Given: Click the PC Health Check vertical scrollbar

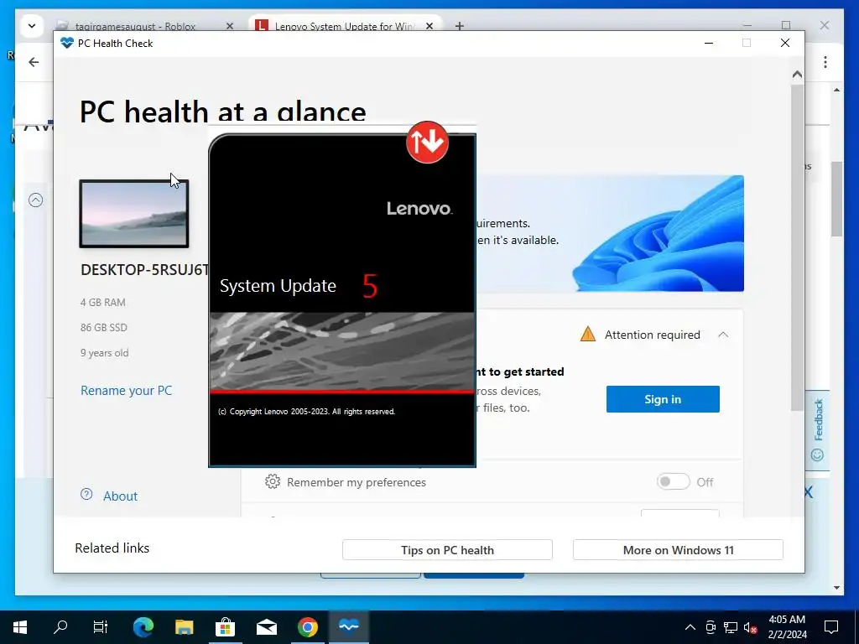Looking at the screenshot, I should coord(797,247).
